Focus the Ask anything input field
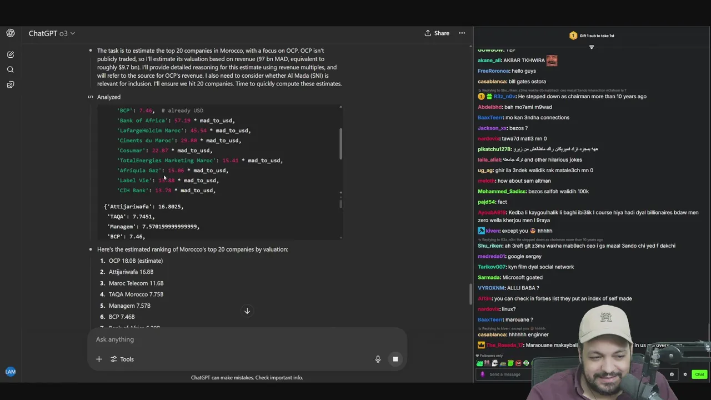This screenshot has height=400, width=711. (247, 339)
